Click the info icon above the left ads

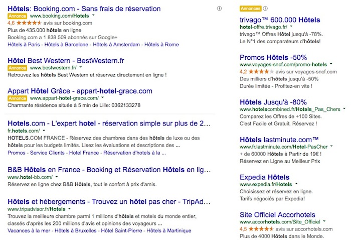[x=219, y=9]
